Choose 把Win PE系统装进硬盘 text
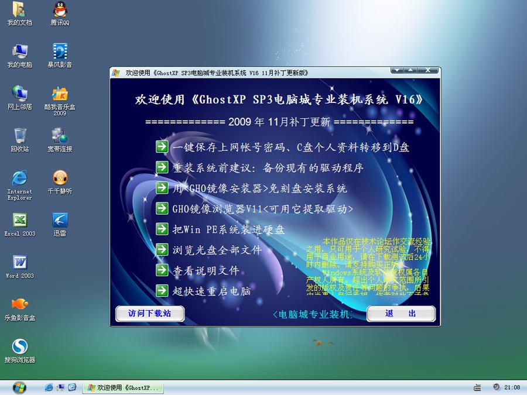 click(x=228, y=229)
